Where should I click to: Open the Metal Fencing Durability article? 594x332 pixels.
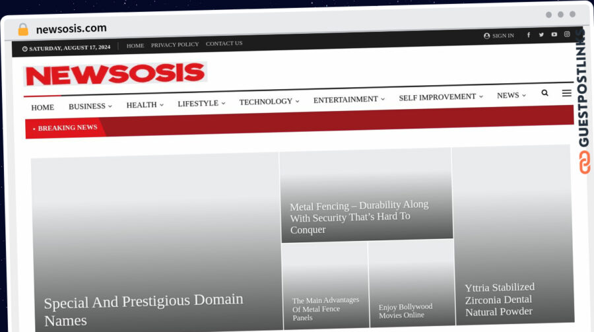click(359, 217)
